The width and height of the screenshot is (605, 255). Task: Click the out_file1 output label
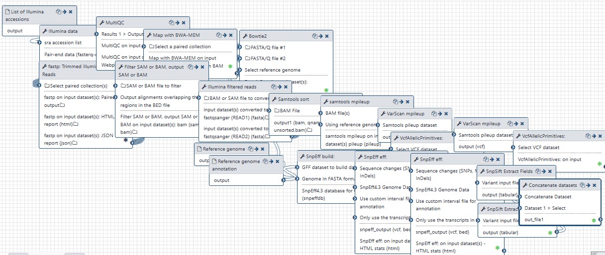pyautogui.click(x=534, y=220)
